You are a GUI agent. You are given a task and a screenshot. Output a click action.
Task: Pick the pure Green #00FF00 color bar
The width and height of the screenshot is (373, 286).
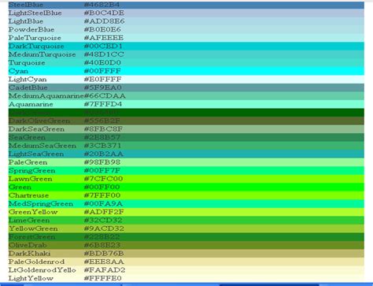click(x=186, y=188)
